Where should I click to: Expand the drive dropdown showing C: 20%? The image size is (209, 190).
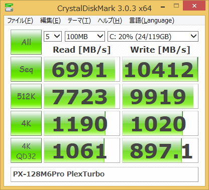click(x=153, y=36)
